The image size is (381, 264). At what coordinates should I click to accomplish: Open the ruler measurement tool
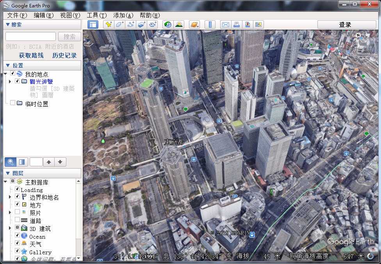210,25
